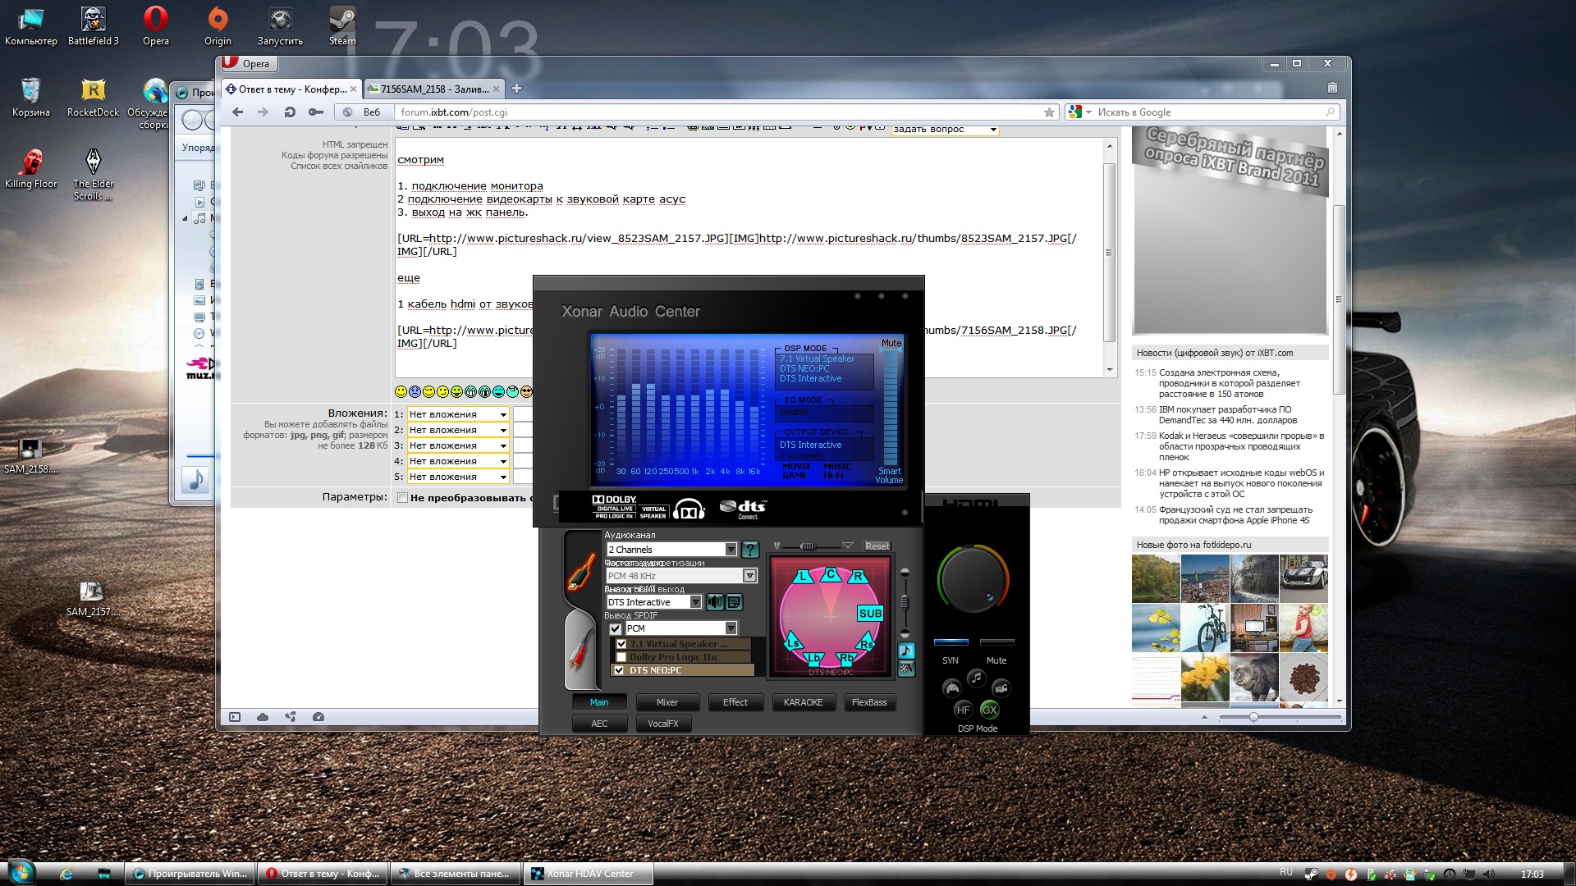Open the Effect tab
The width and height of the screenshot is (1576, 886).
coord(735,702)
